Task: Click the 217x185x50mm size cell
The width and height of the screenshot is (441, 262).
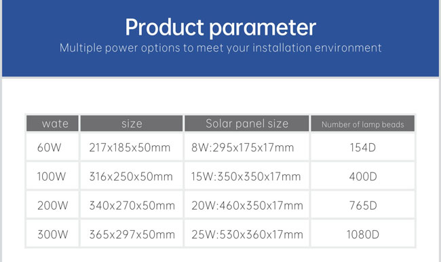Action: (132, 147)
